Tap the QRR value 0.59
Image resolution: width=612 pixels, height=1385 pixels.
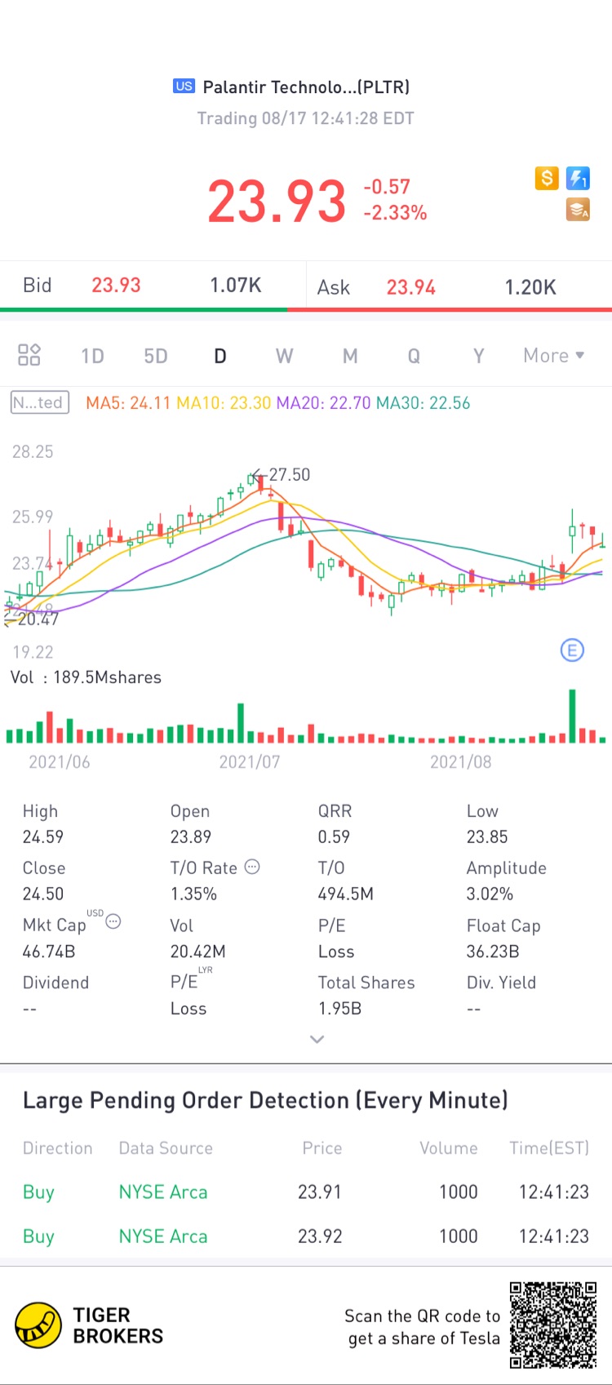[x=334, y=837]
